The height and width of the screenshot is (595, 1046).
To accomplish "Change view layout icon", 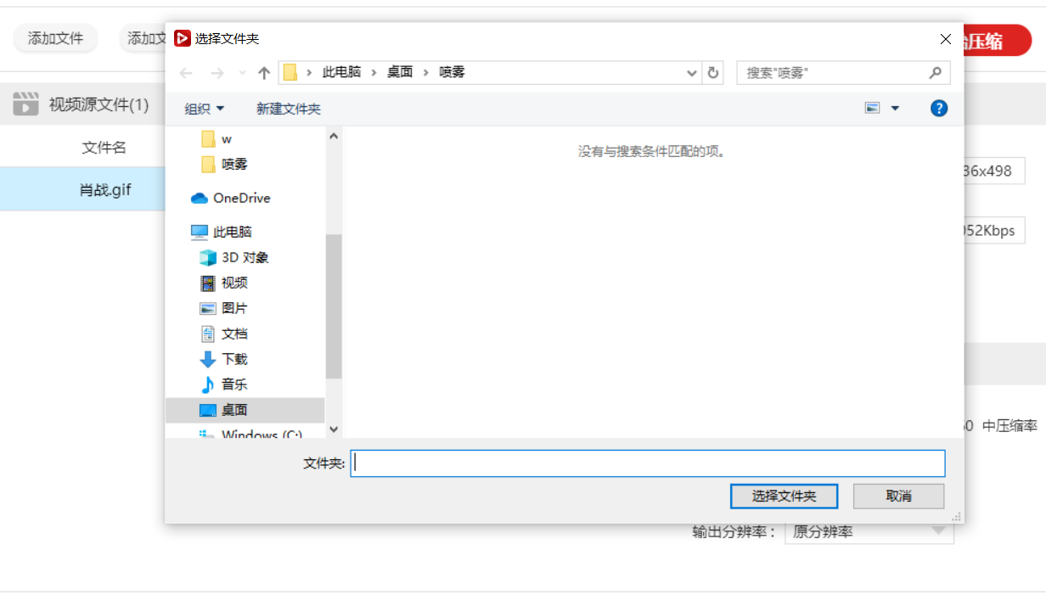I will pyautogui.click(x=872, y=108).
